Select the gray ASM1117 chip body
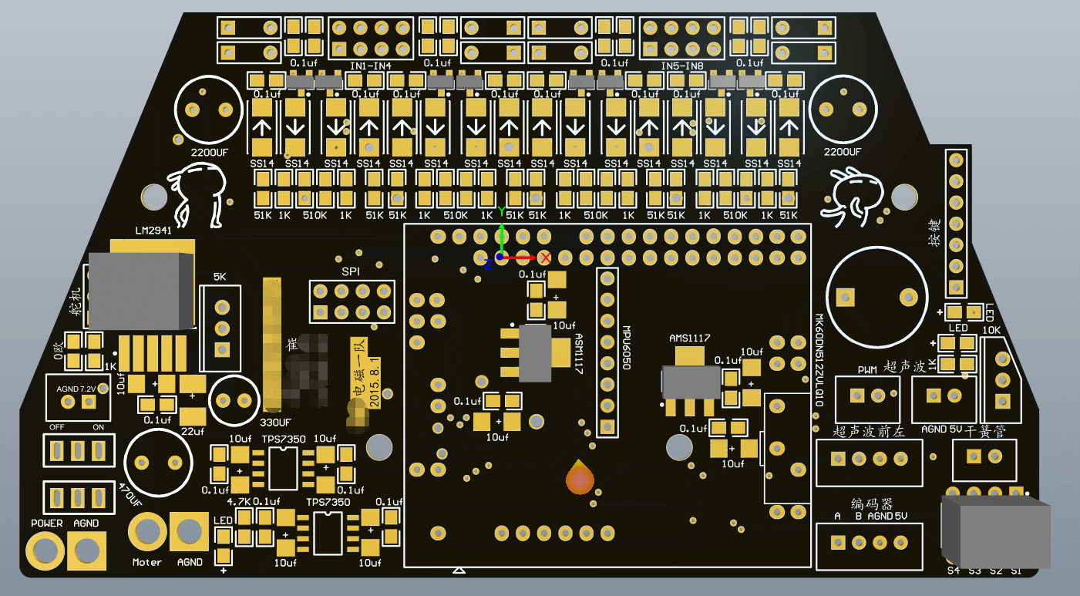The image size is (1080, 596). coord(536,353)
